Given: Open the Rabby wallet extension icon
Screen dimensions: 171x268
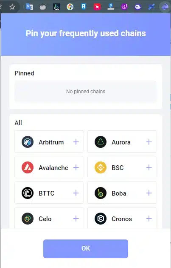Looking at the screenshot, I should 165,7.
